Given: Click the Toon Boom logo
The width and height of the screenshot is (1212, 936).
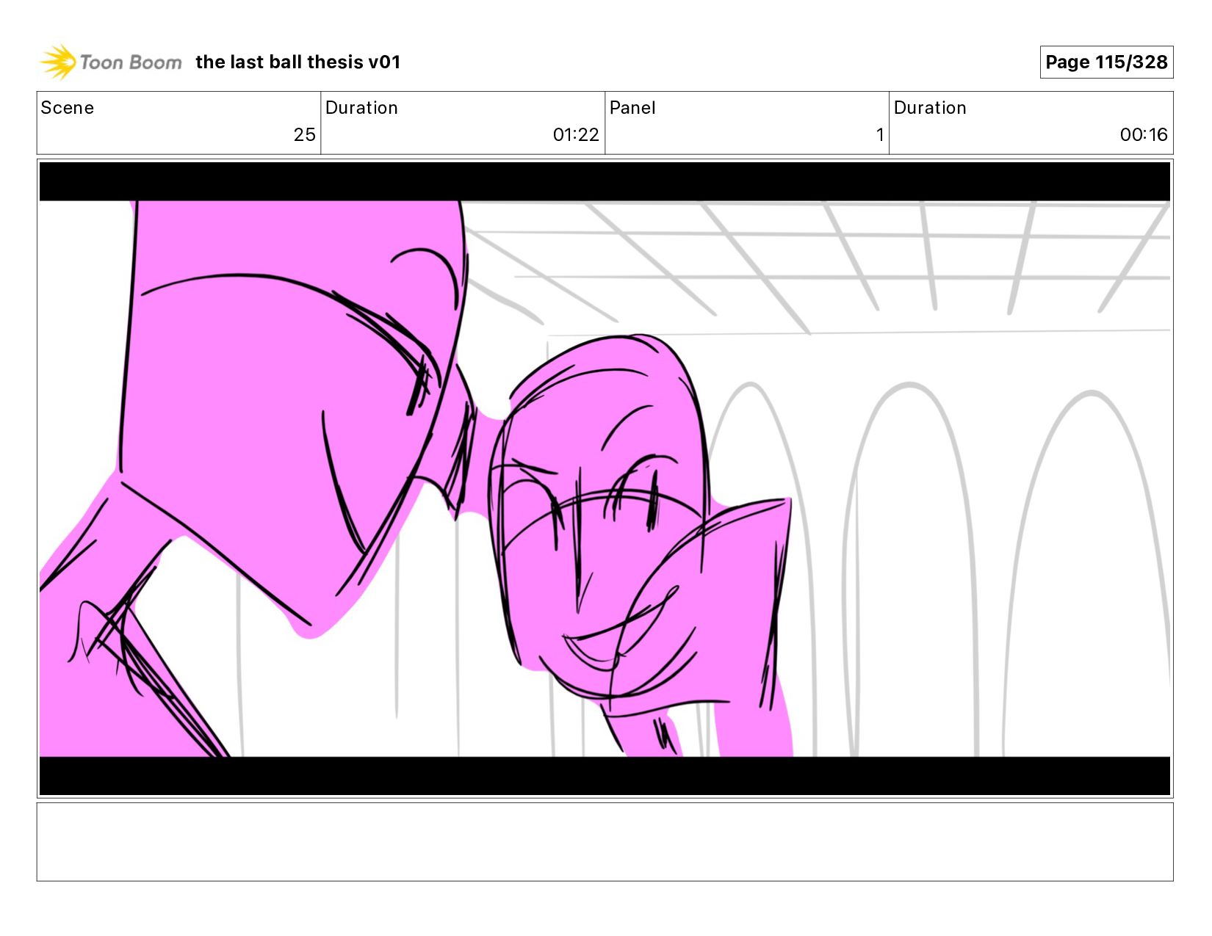Looking at the screenshot, I should [x=110, y=62].
